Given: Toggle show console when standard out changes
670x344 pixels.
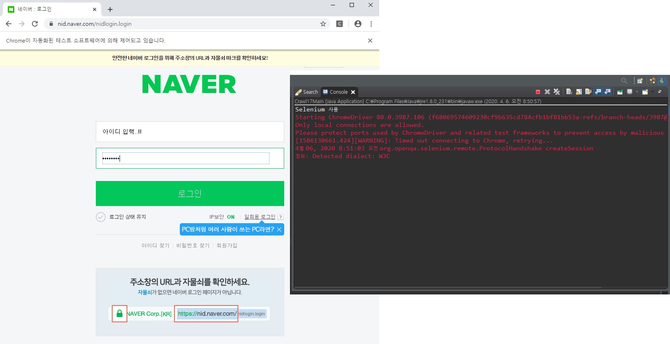Looking at the screenshot, I should (x=598, y=92).
